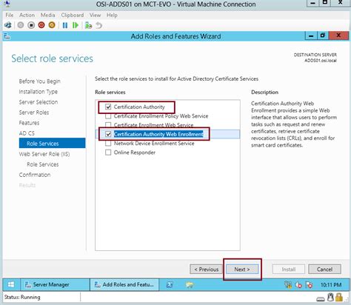
Task: Go to Before You Begin step
Action: 39,81
